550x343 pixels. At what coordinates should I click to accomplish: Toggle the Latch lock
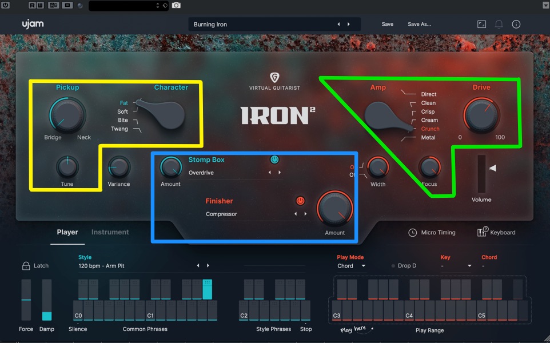[26, 266]
